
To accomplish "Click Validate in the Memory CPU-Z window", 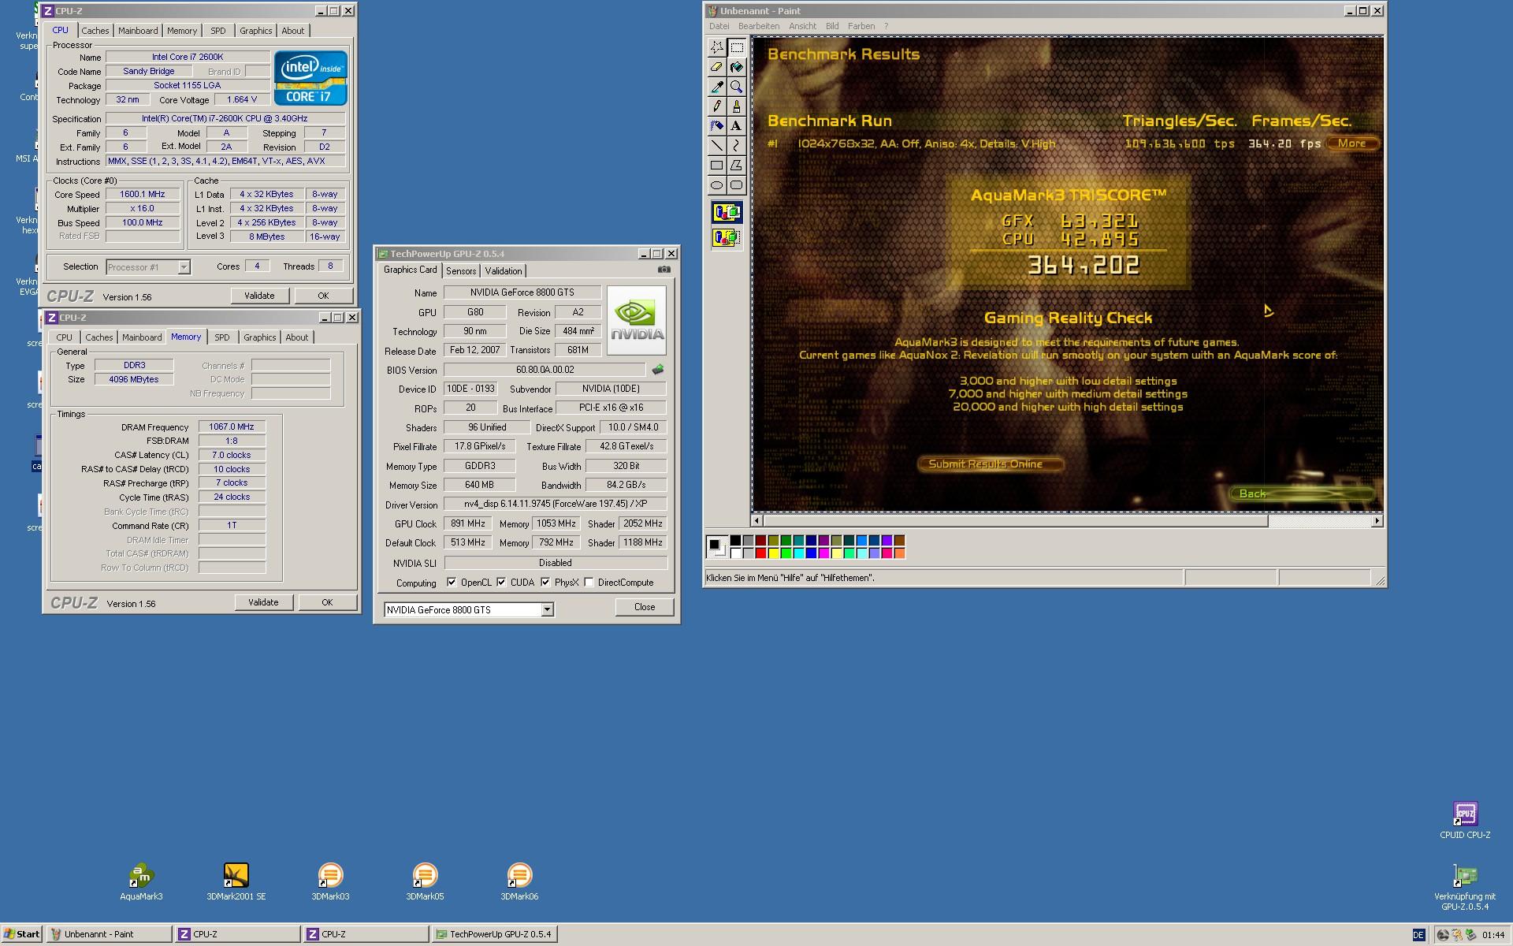I will (x=263, y=602).
